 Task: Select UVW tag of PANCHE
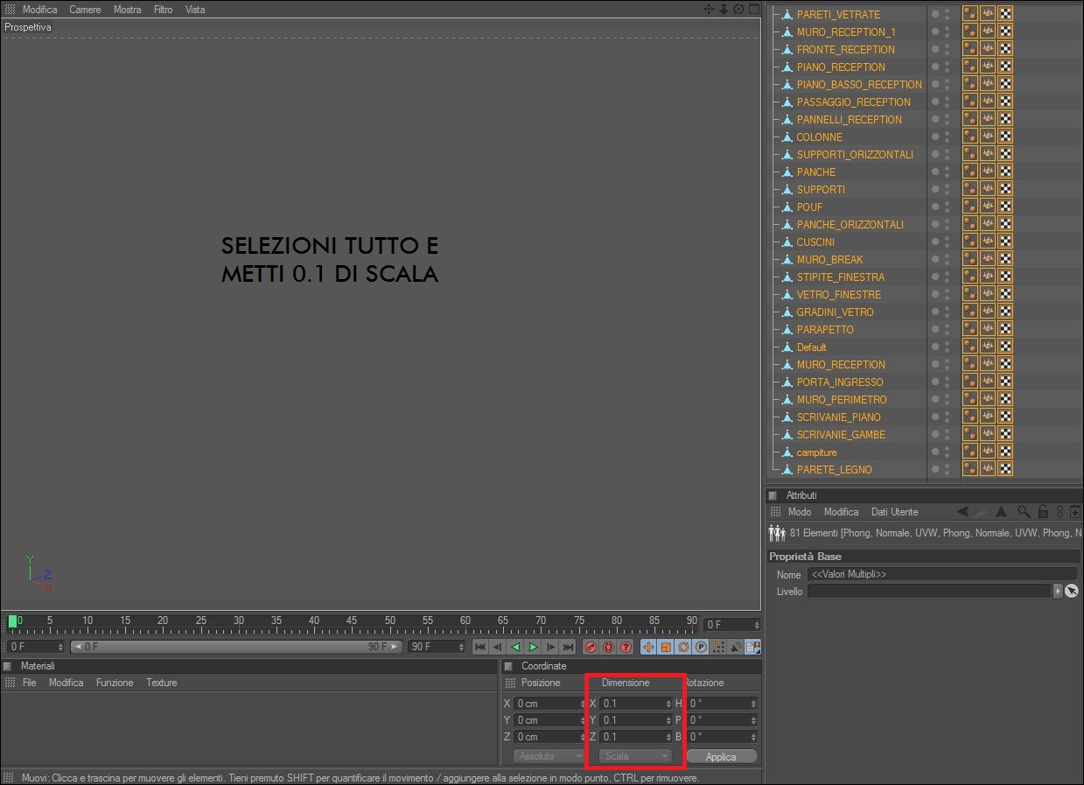tap(1005, 172)
